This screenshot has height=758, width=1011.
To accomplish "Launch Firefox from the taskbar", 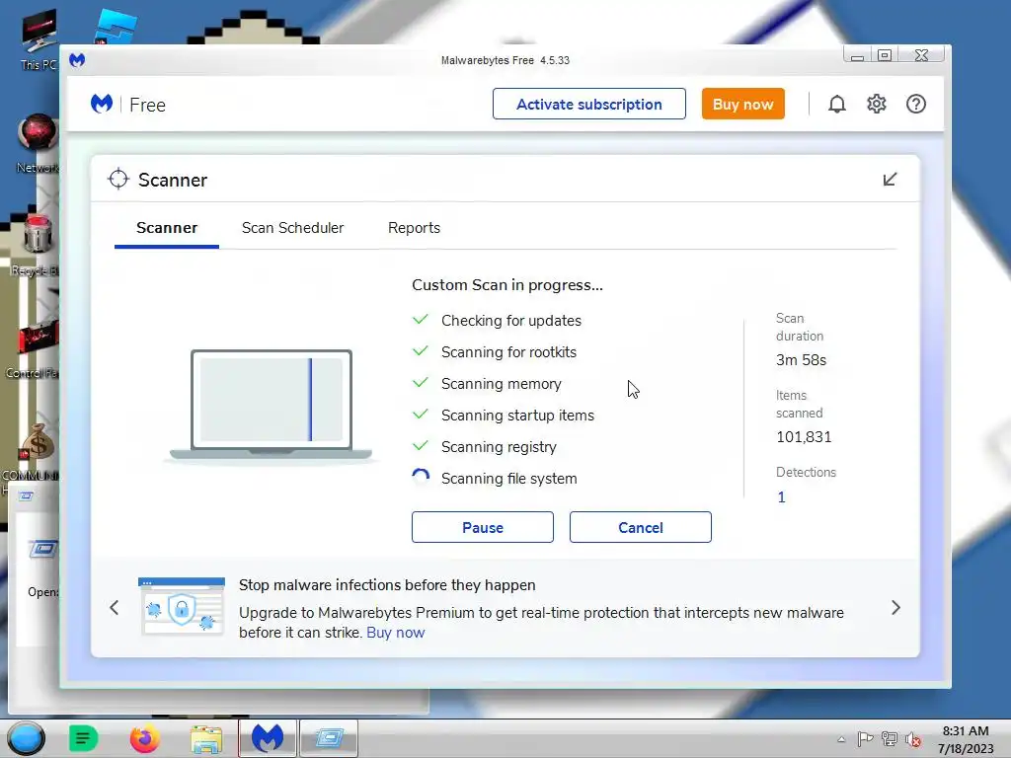I will pos(144,738).
